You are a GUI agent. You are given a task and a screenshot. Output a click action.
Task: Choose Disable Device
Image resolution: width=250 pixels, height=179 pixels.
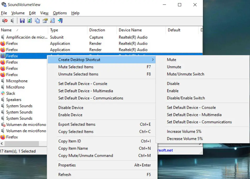(x=102, y=108)
